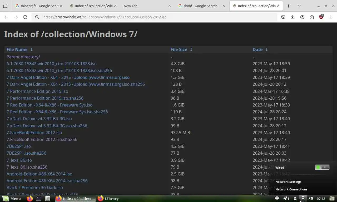The width and height of the screenshot is (337, 202).
Task: Open 7 Red Edition Freeware Sys.iso link
Action: coord(49,105)
